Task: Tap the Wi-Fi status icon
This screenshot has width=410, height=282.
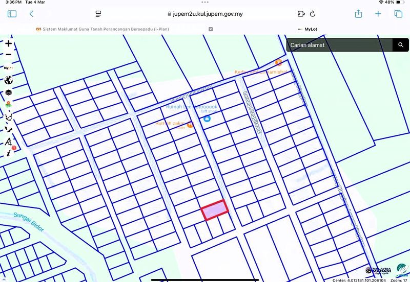Action: pyautogui.click(x=381, y=2)
